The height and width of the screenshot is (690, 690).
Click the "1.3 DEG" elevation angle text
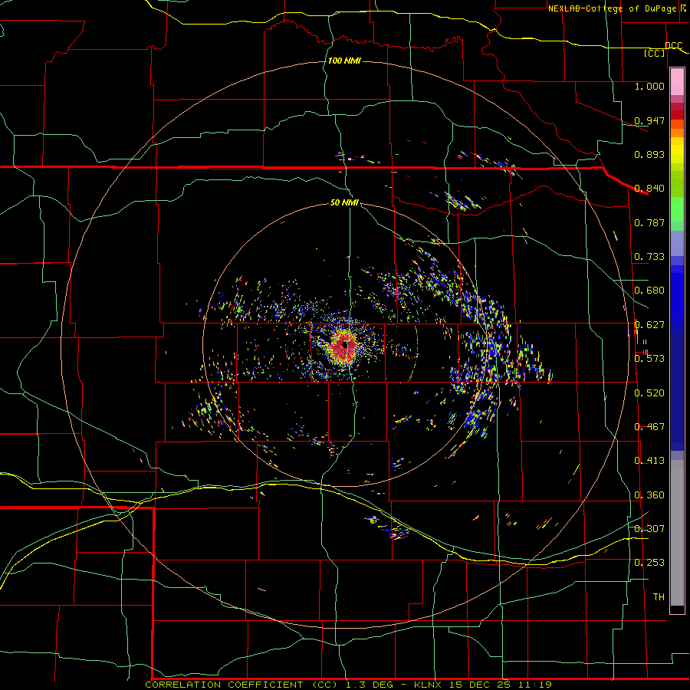369,685
